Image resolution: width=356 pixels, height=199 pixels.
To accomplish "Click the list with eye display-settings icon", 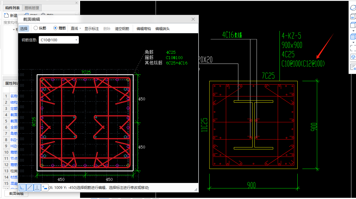I will pyautogui.click(x=353, y=67).
